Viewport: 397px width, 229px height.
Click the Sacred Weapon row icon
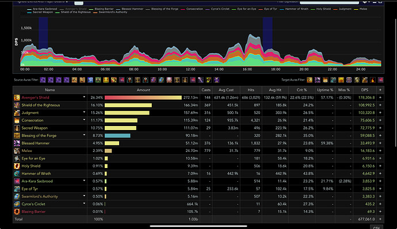click(x=17, y=128)
